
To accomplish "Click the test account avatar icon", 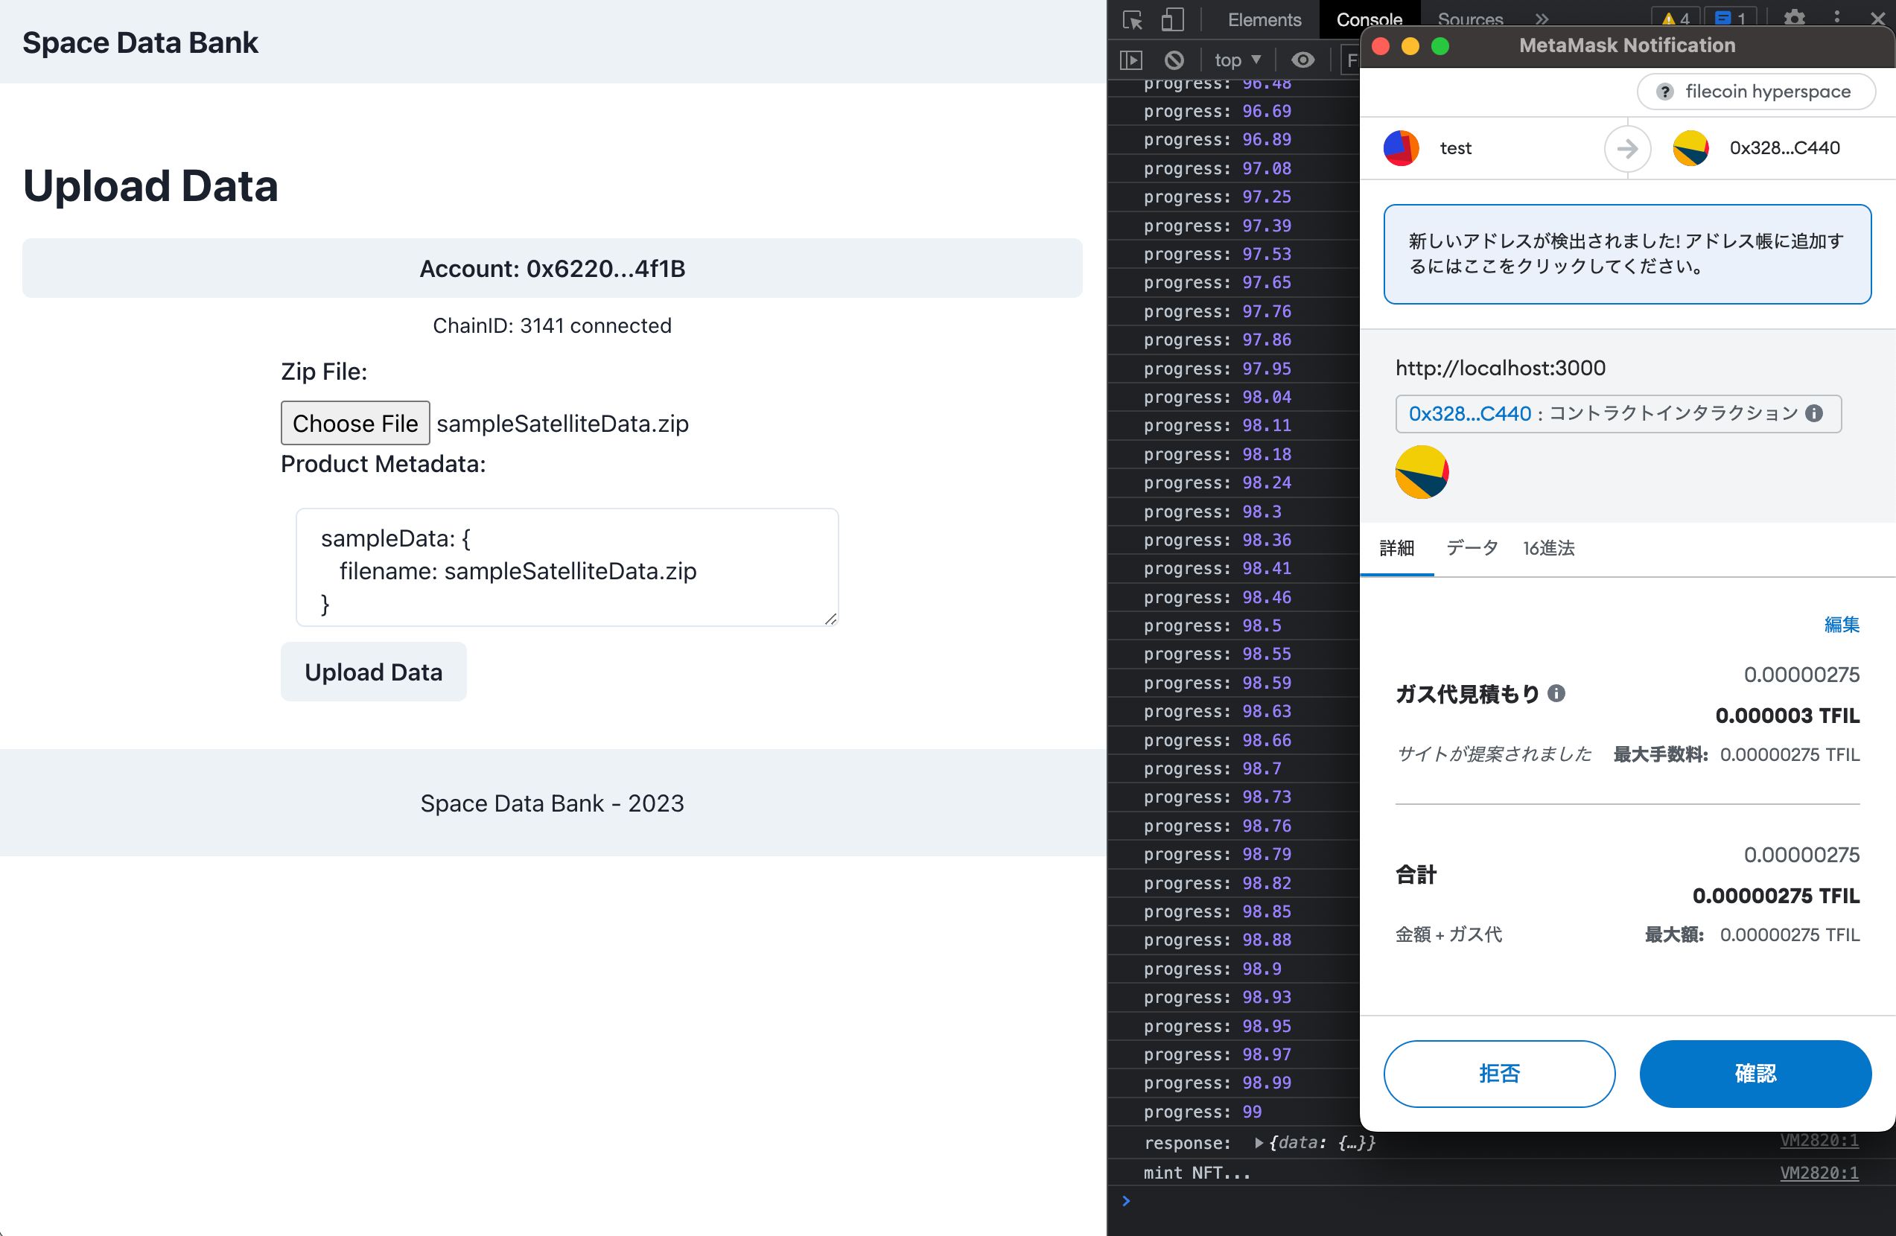I will pos(1402,148).
